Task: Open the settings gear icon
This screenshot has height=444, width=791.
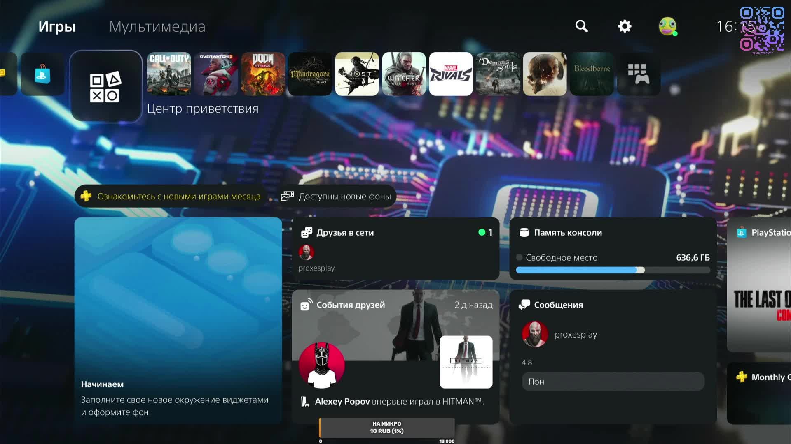Action: [625, 26]
